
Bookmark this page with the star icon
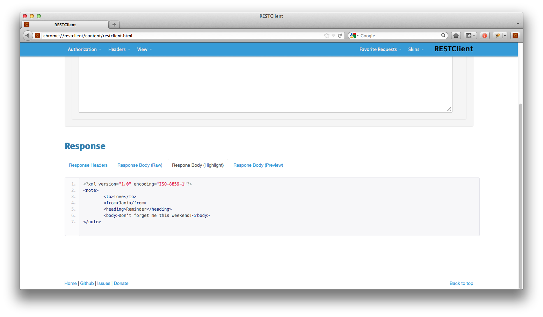click(x=326, y=36)
